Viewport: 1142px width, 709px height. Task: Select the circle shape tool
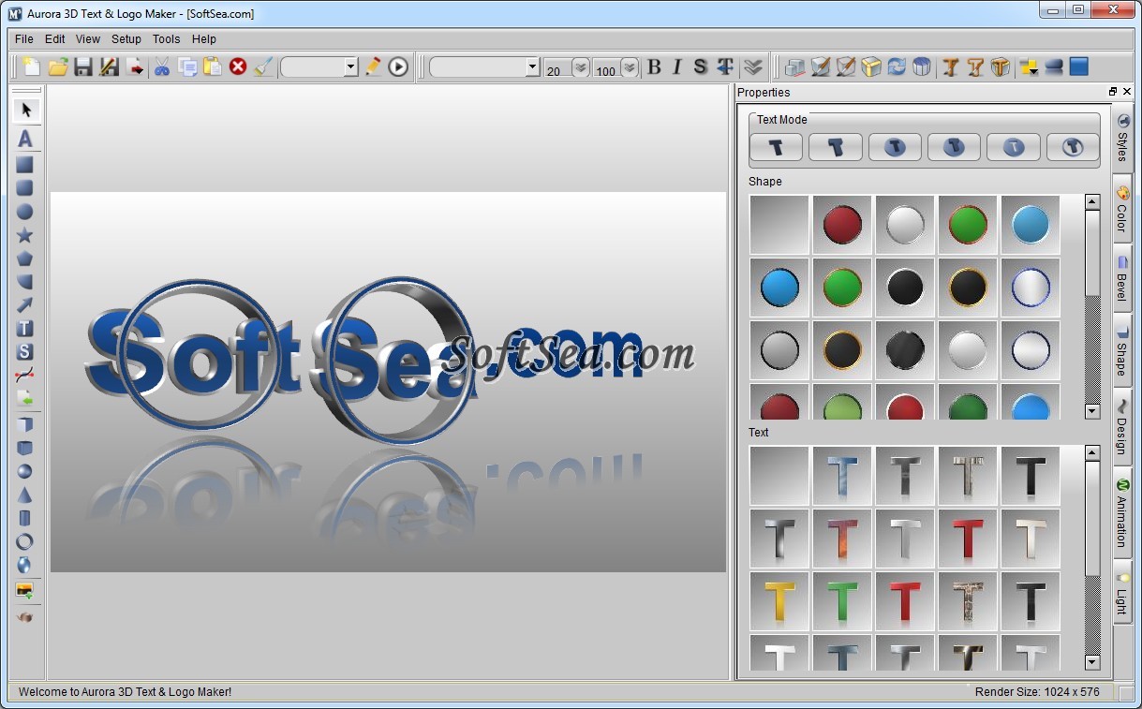pyautogui.click(x=25, y=212)
